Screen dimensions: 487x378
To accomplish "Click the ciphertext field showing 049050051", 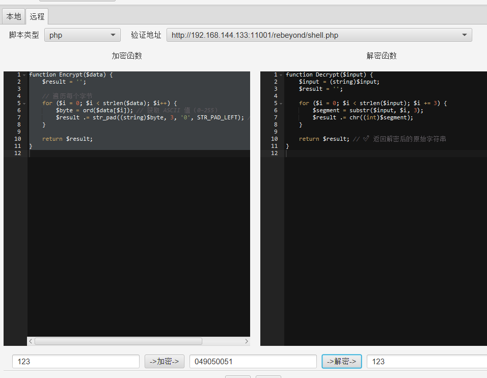I will pos(253,362).
